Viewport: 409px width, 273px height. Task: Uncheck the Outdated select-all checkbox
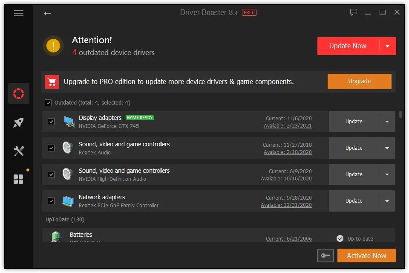48,102
